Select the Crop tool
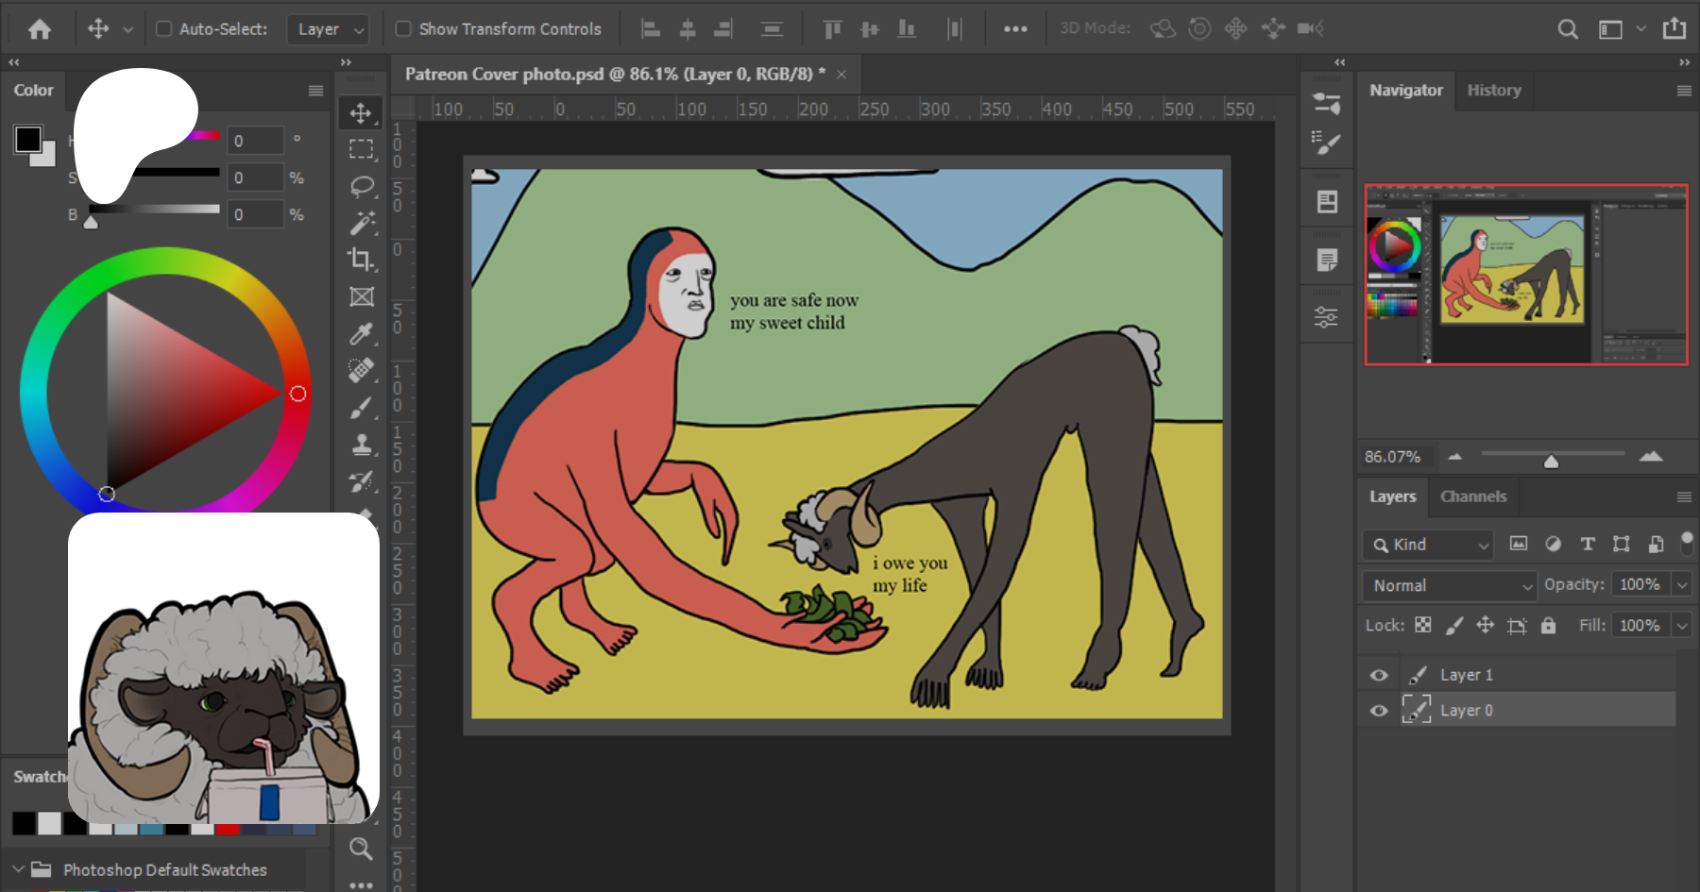This screenshot has width=1700, height=892. tap(361, 259)
